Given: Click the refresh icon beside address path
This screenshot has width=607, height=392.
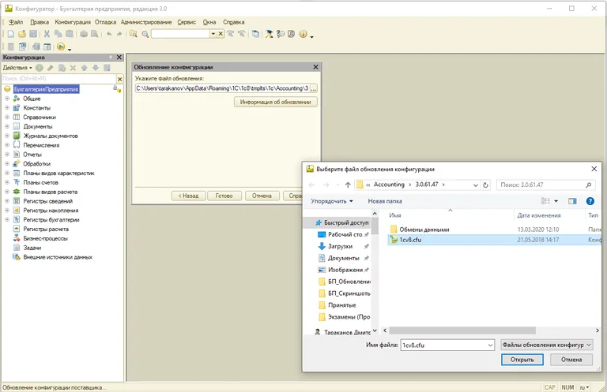Looking at the screenshot, I should coord(484,185).
